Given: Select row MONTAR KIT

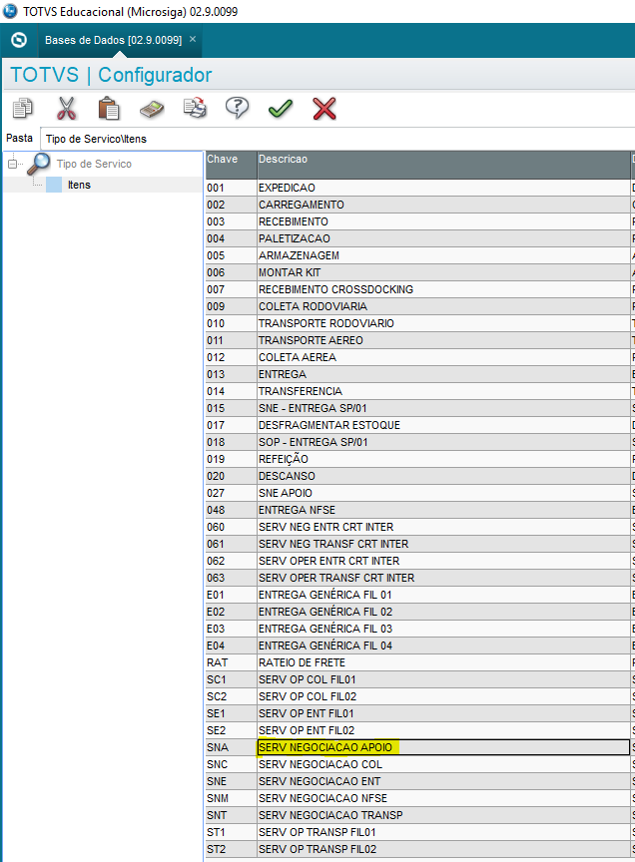Looking at the screenshot, I should 418,272.
